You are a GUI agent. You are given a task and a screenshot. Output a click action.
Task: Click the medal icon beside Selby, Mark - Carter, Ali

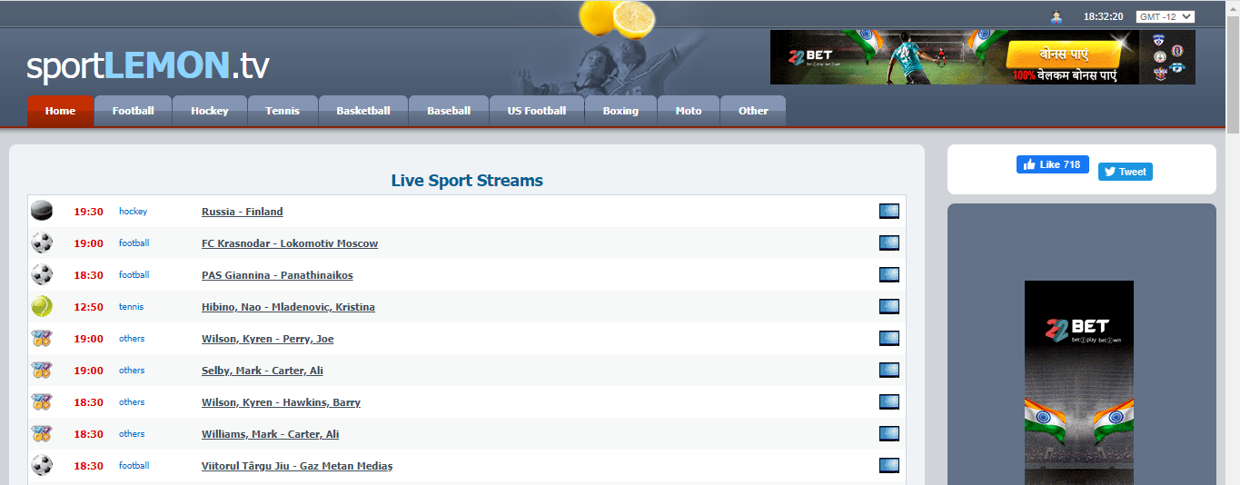(x=42, y=370)
